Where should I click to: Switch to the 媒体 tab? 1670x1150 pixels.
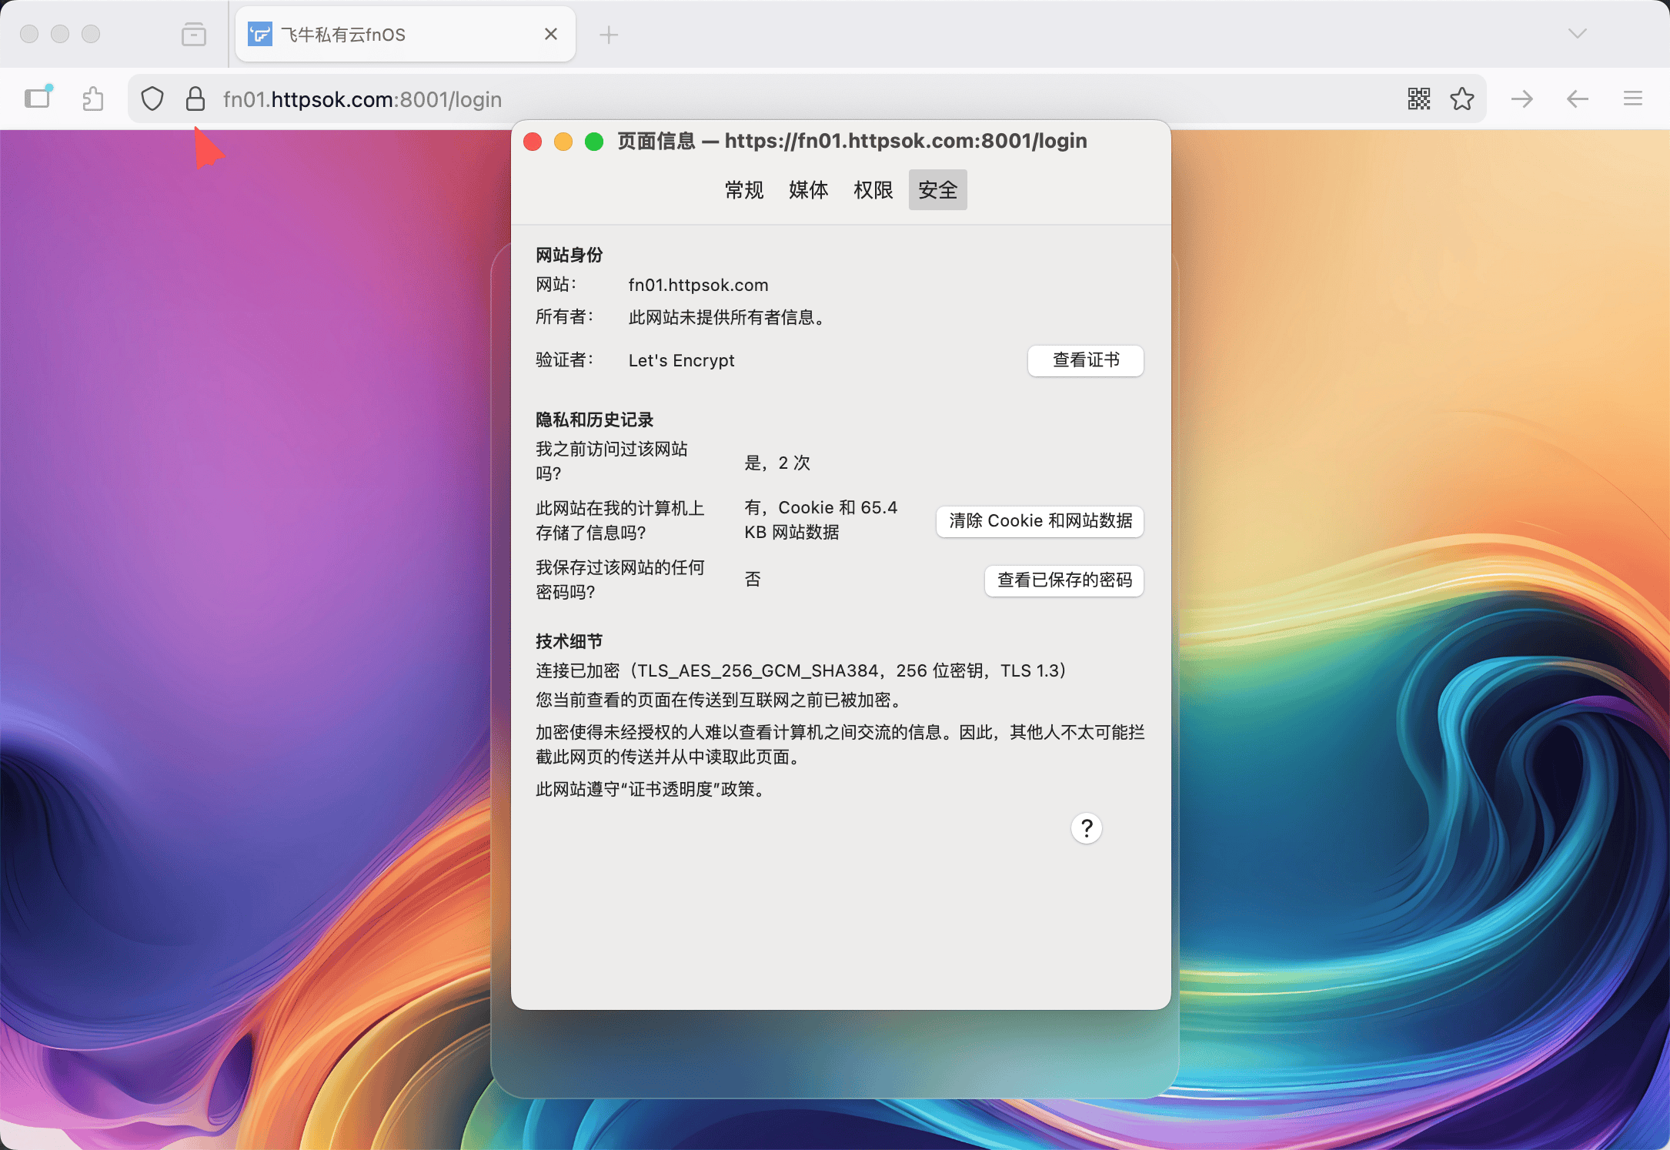click(808, 190)
